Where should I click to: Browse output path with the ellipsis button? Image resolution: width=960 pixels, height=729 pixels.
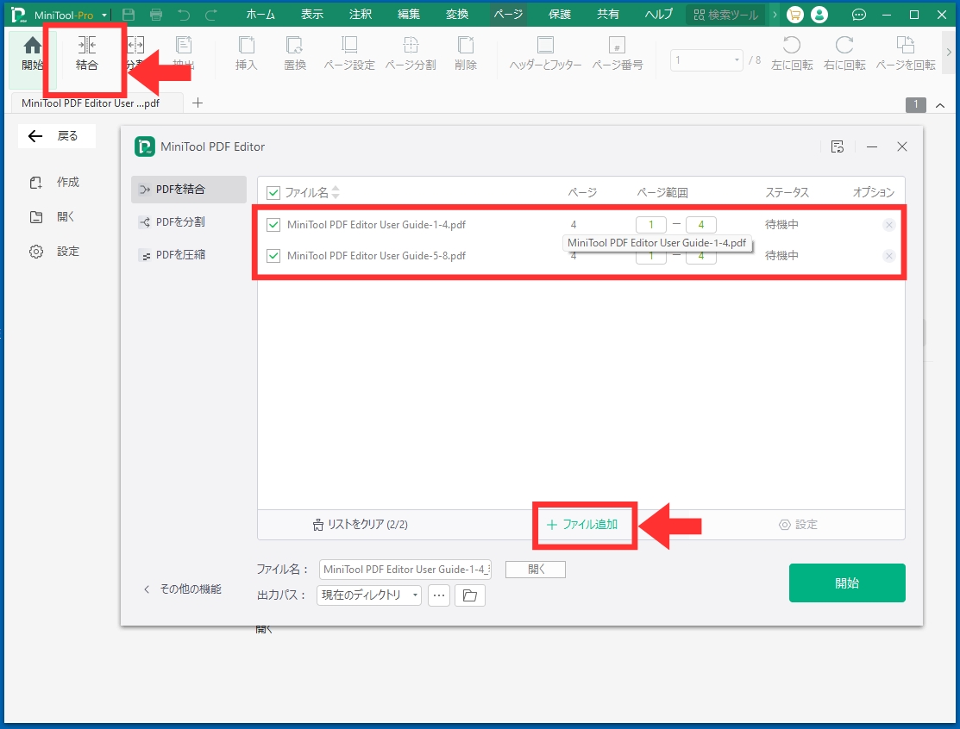coord(439,595)
